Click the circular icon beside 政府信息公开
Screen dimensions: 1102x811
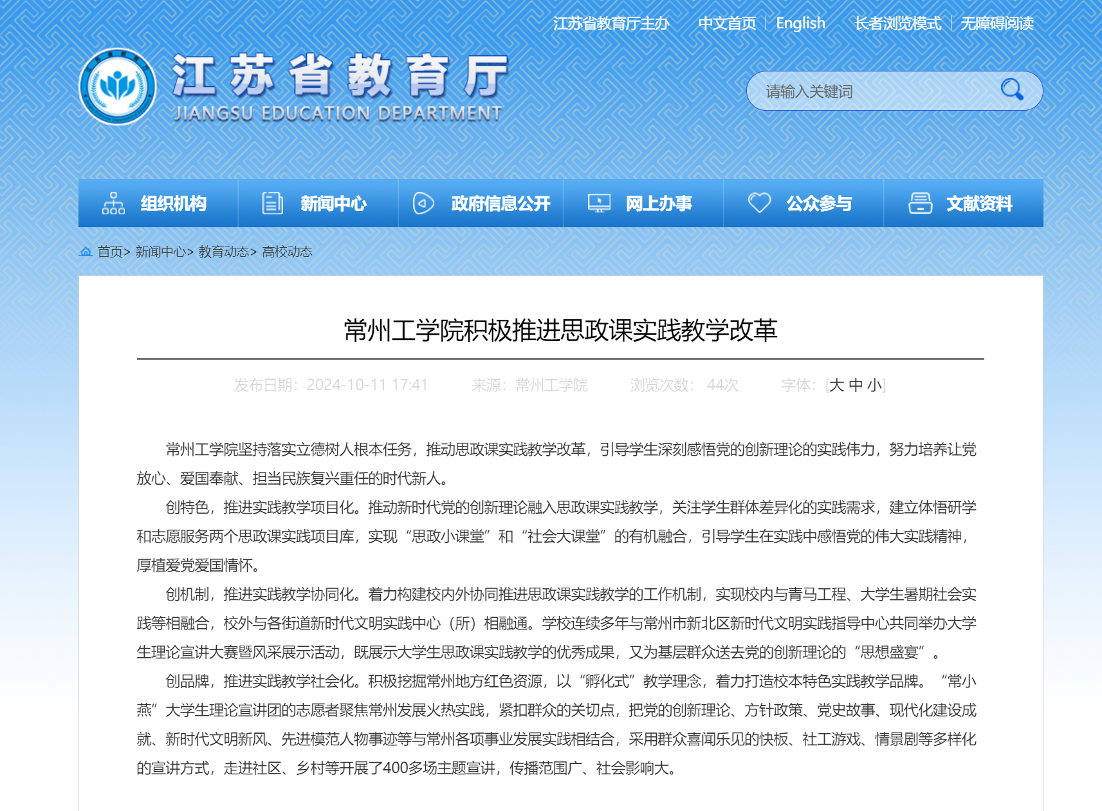(x=423, y=203)
